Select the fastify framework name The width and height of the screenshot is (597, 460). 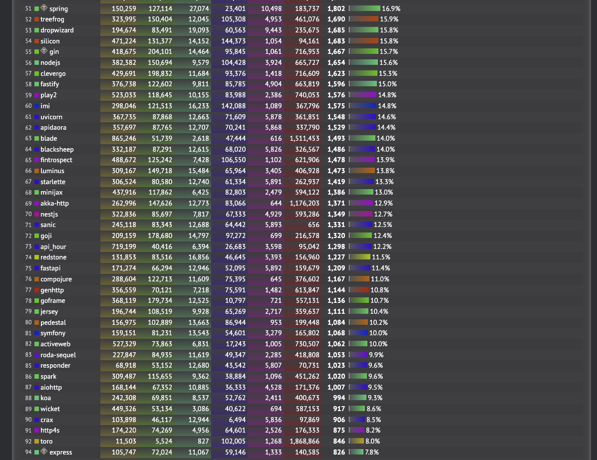click(x=49, y=84)
